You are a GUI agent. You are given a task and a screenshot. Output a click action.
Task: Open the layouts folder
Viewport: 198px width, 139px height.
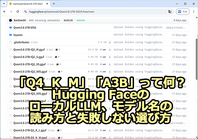pyautogui.click(x=18, y=35)
